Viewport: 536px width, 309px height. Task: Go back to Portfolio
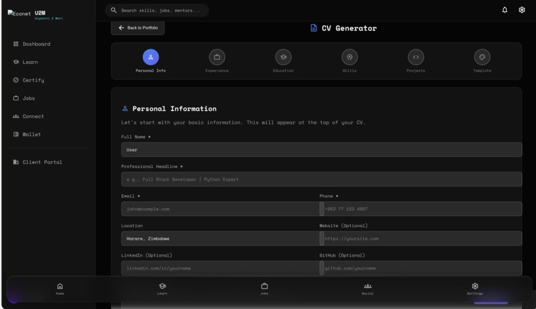pyautogui.click(x=138, y=28)
